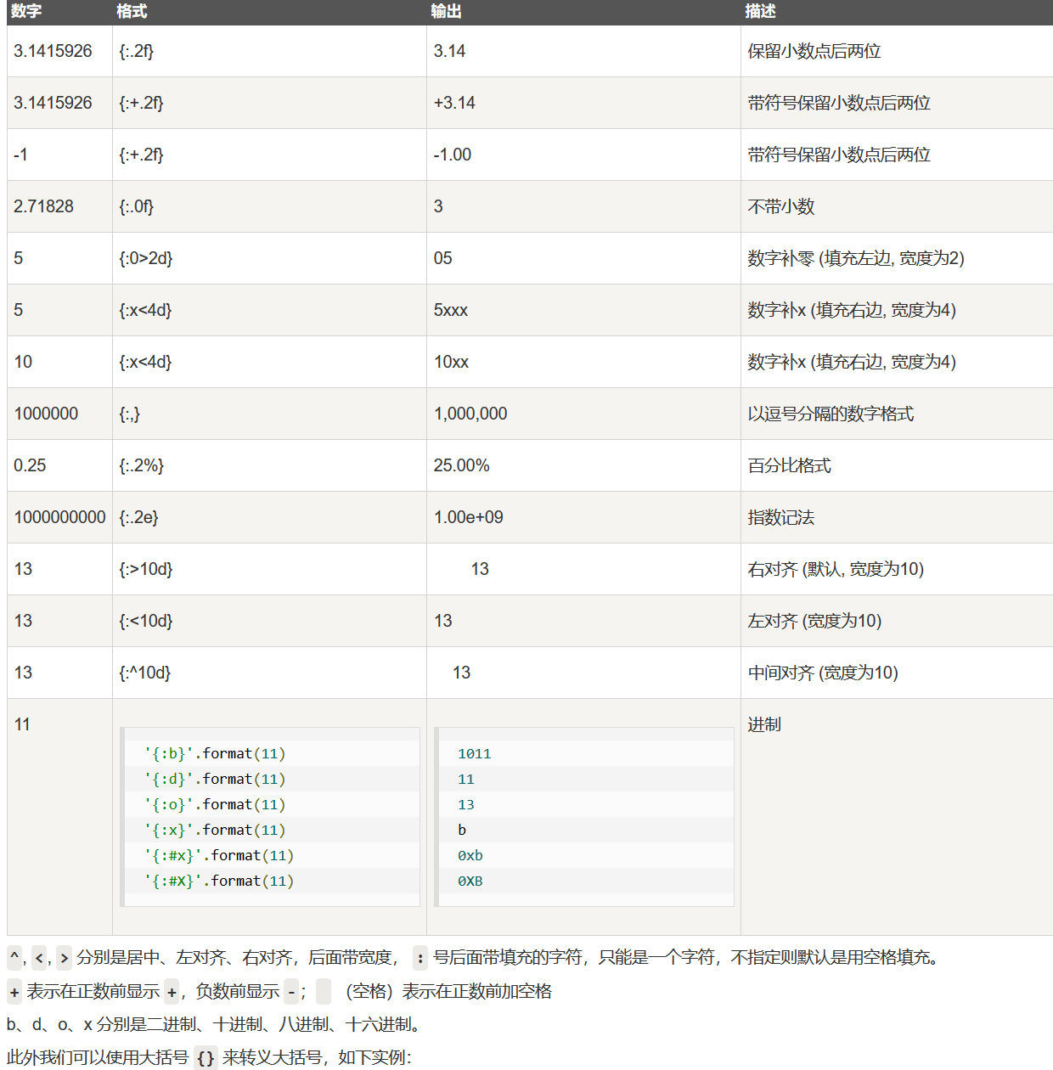Click the 左对齐 description cell
Viewport: 1053px width, 1070px height.
pyautogui.click(x=897, y=621)
